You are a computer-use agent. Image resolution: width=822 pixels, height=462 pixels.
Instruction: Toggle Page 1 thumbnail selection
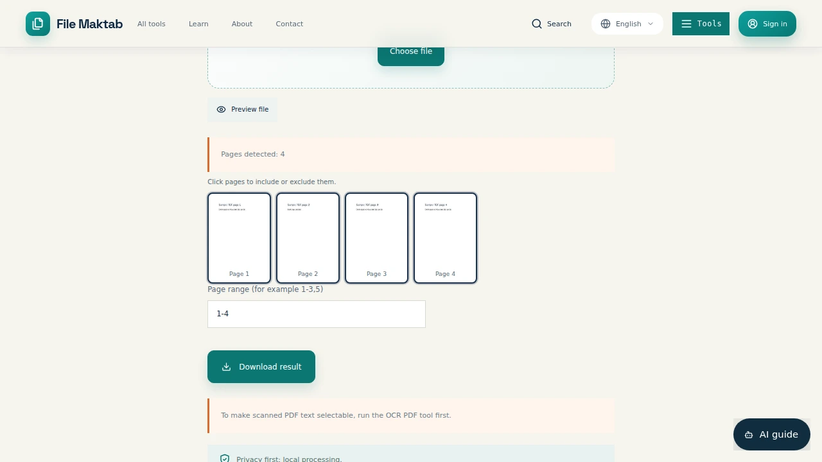pos(239,238)
